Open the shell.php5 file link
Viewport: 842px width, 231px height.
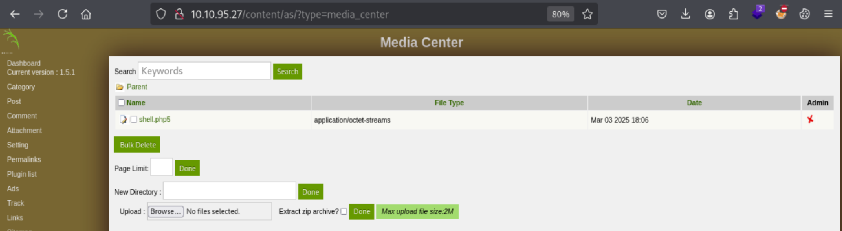point(154,119)
